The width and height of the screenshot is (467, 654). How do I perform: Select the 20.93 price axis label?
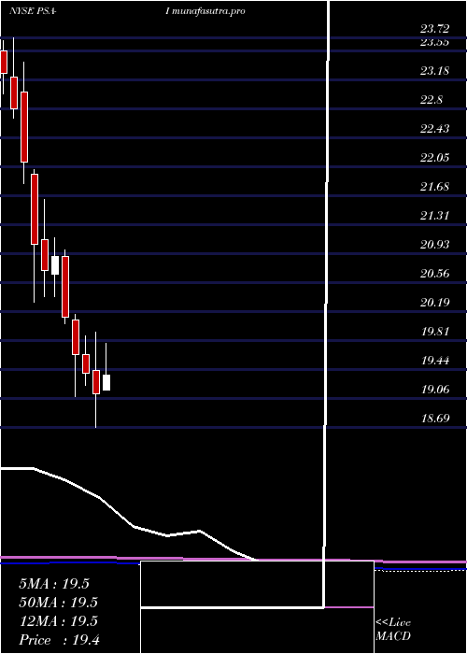click(435, 245)
